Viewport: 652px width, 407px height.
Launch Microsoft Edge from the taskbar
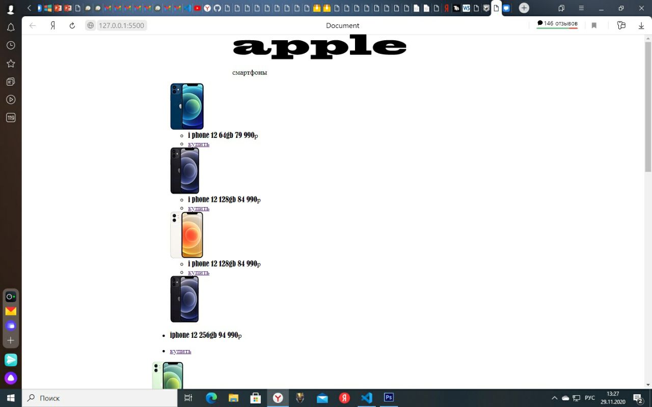click(x=211, y=398)
